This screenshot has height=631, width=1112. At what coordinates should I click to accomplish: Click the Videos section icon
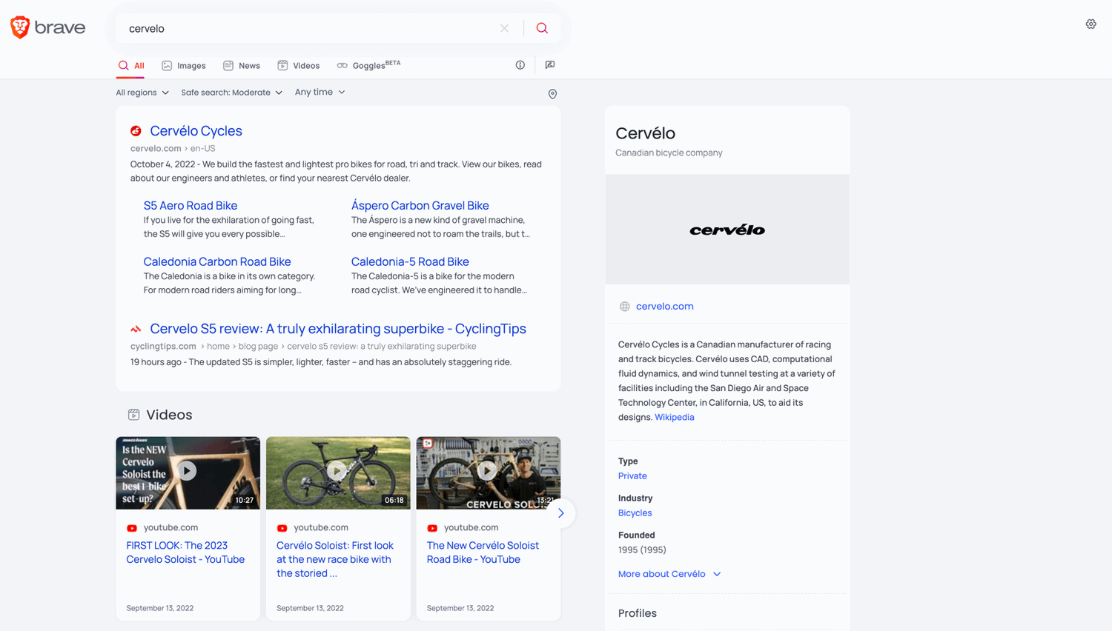pyautogui.click(x=133, y=415)
